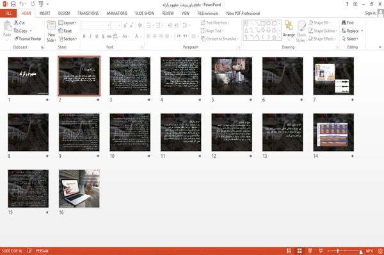Click the Cut scissors icon

[17, 22]
